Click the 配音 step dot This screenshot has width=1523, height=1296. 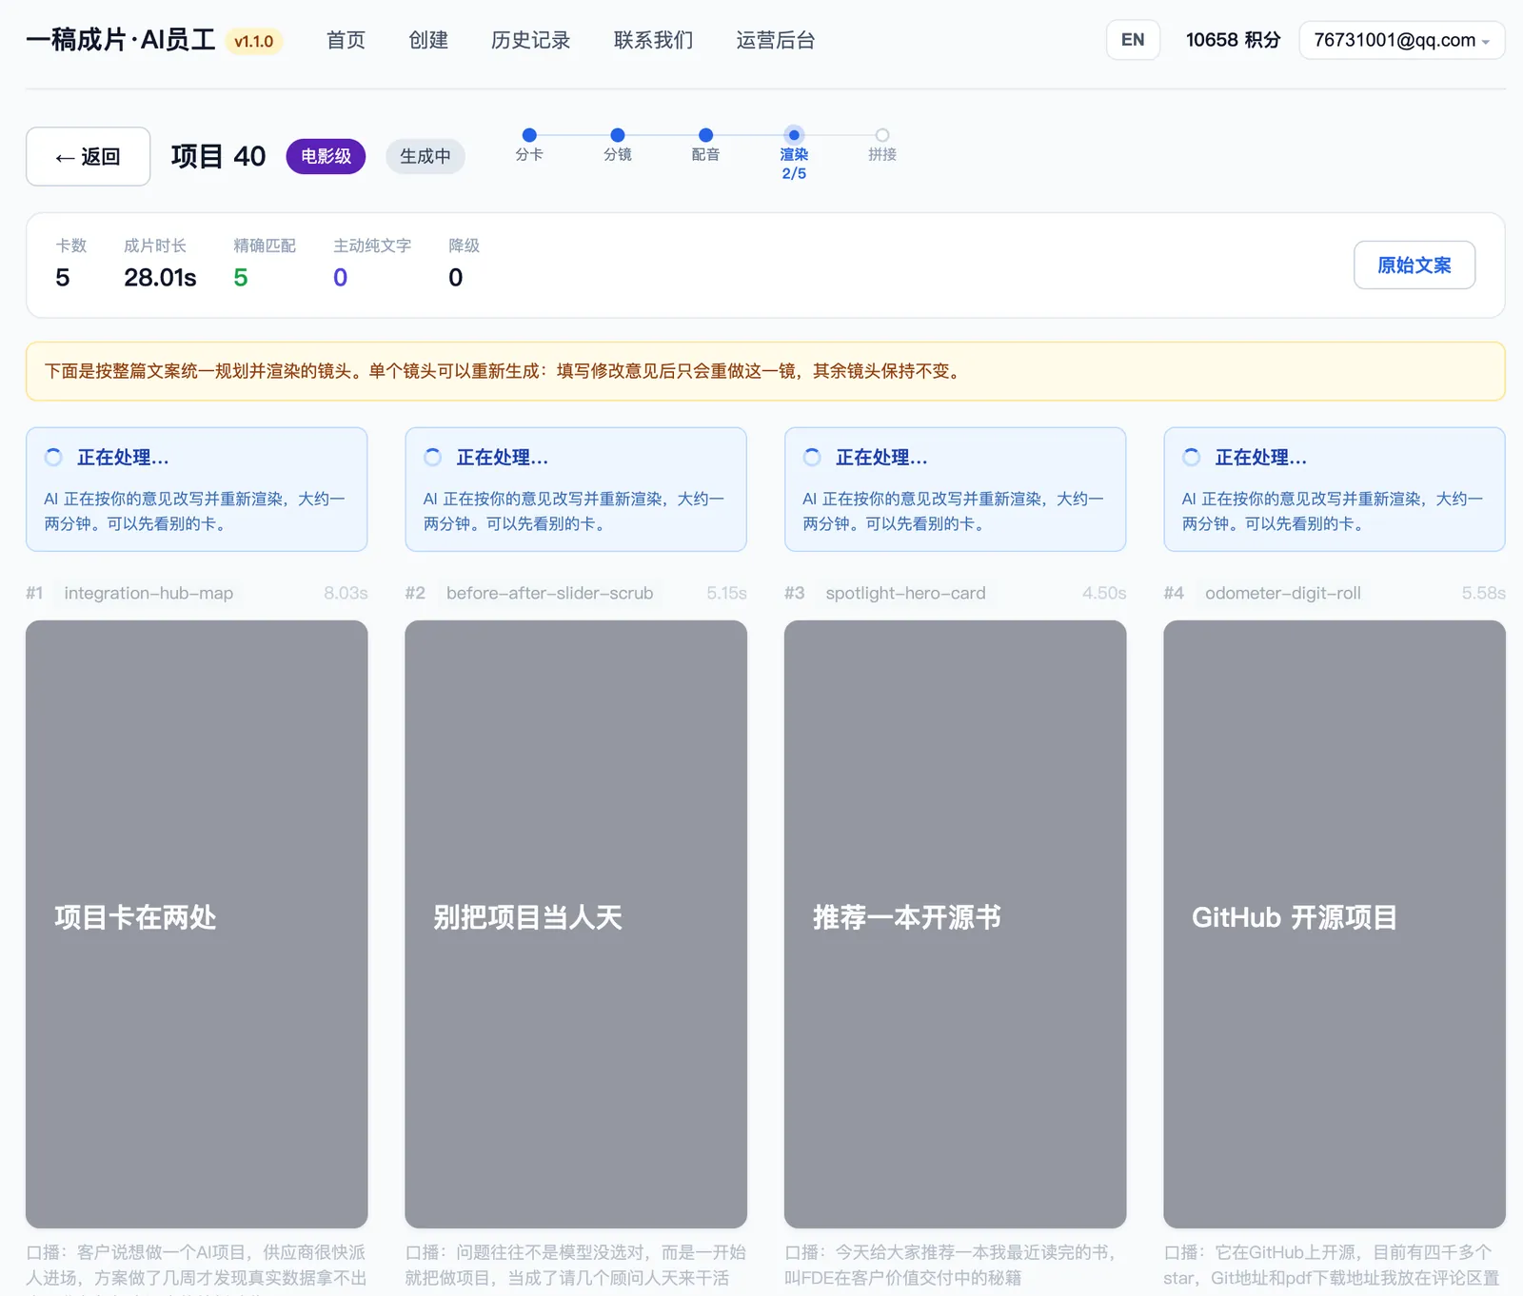point(705,135)
